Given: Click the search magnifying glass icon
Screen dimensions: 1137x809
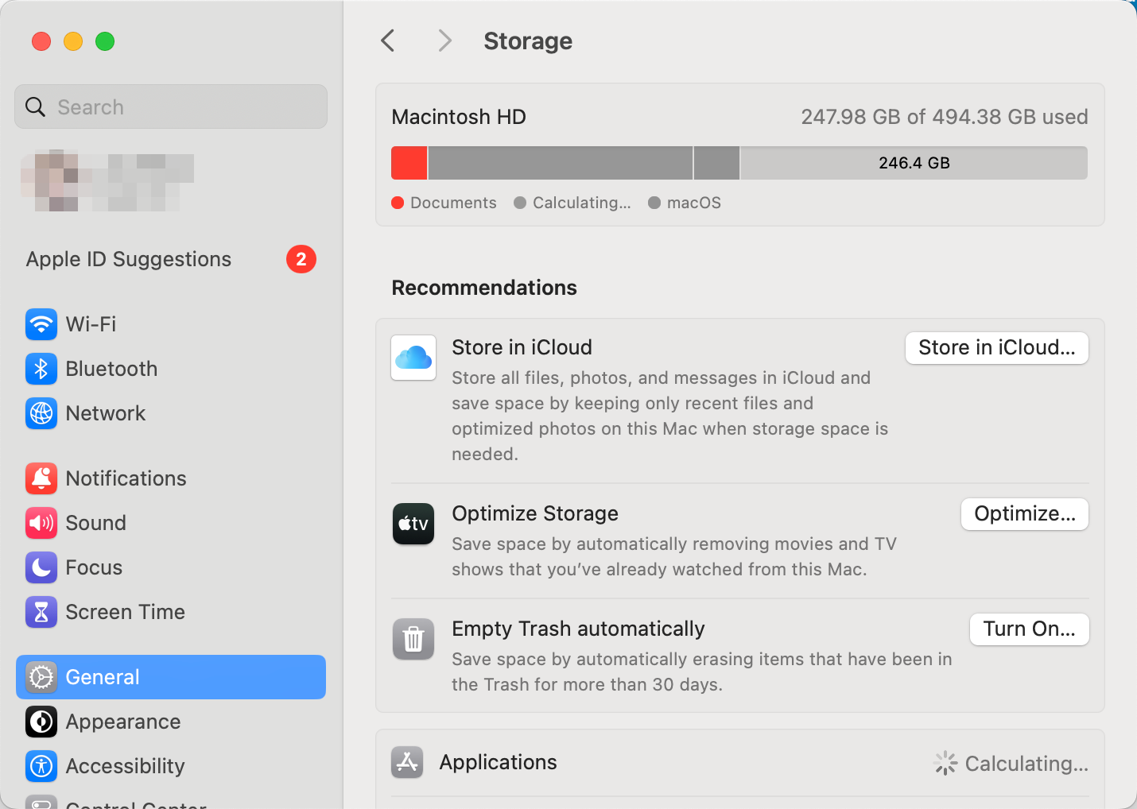Looking at the screenshot, I should coord(36,106).
